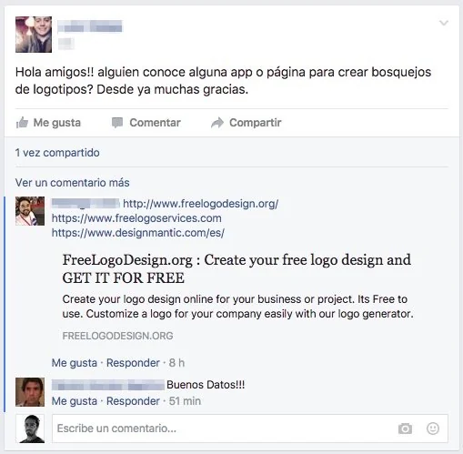Open the Buenos Datos commenter's avatar
The image size is (463, 454).
(30, 392)
